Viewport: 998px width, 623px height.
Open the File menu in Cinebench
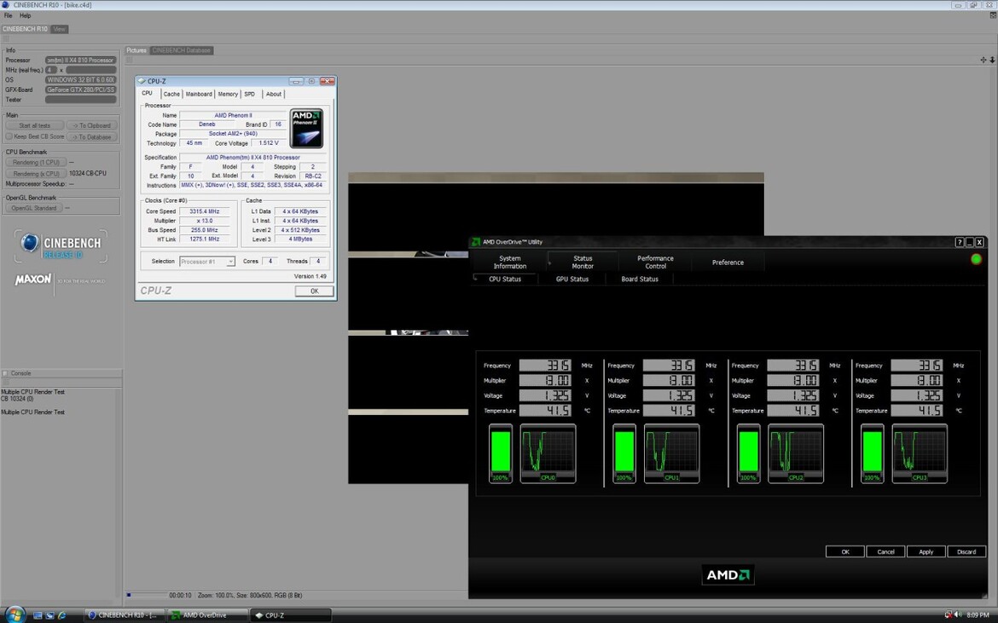pos(9,15)
